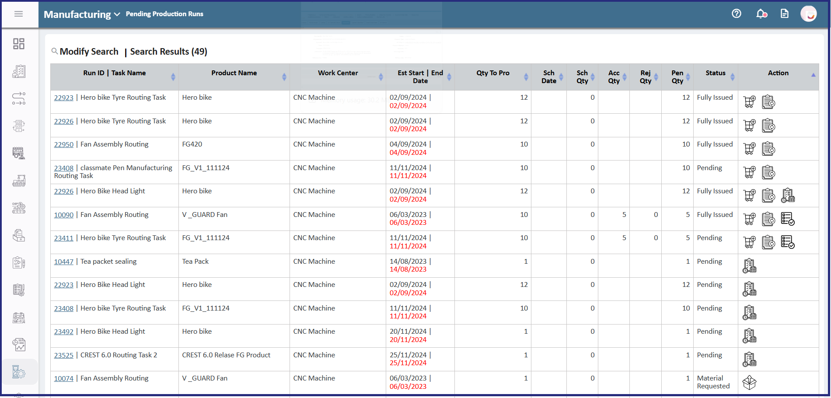Click the clipboard icon for run 22950
Viewport: 831px width, 398px height.
pos(768,149)
